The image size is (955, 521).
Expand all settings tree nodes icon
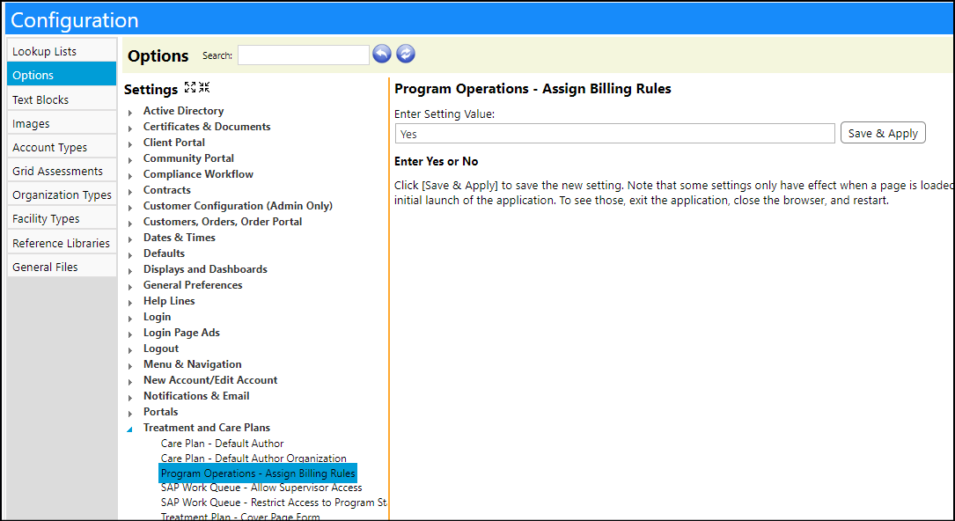190,87
